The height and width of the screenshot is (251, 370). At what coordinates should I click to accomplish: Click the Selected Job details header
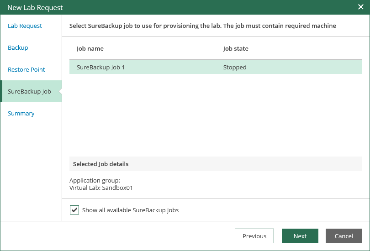point(216,164)
